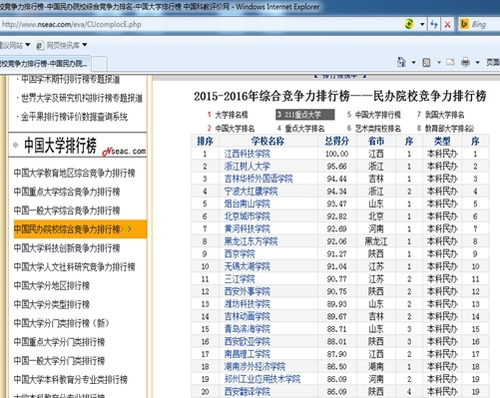Select 中国大学科技创新竞争力排行榜 in sidebar
500x398 pixels.
67,248
